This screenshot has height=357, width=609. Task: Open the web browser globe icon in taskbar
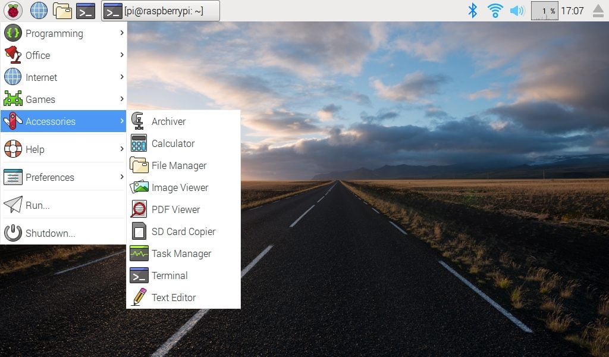click(x=39, y=11)
